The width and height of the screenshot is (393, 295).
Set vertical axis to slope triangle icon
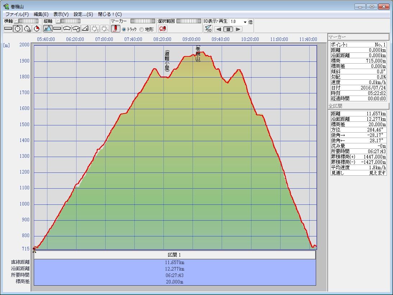[85, 29]
